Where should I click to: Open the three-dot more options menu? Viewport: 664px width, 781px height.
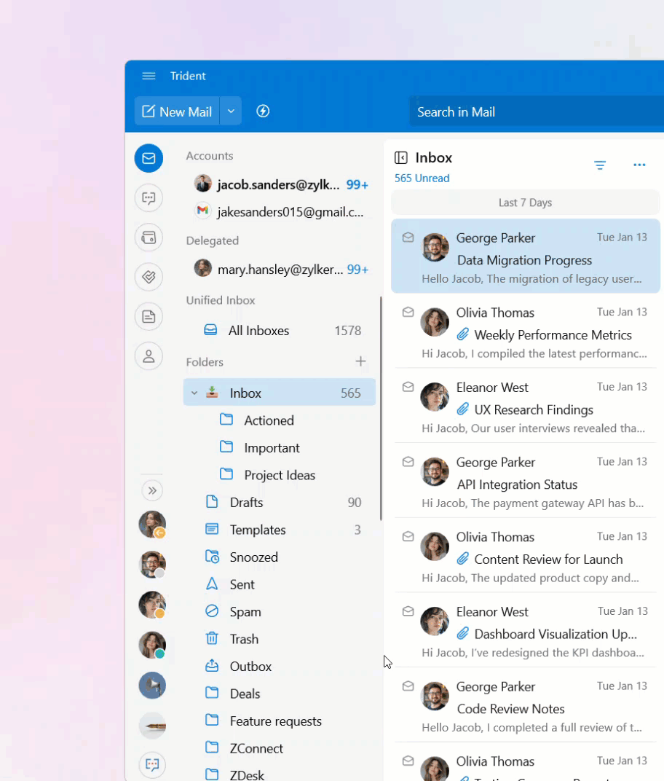[x=640, y=165]
